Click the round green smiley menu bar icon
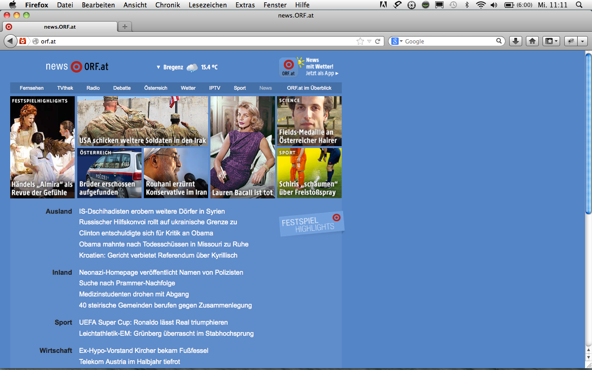The height and width of the screenshot is (370, 592). pyautogui.click(x=425, y=5)
